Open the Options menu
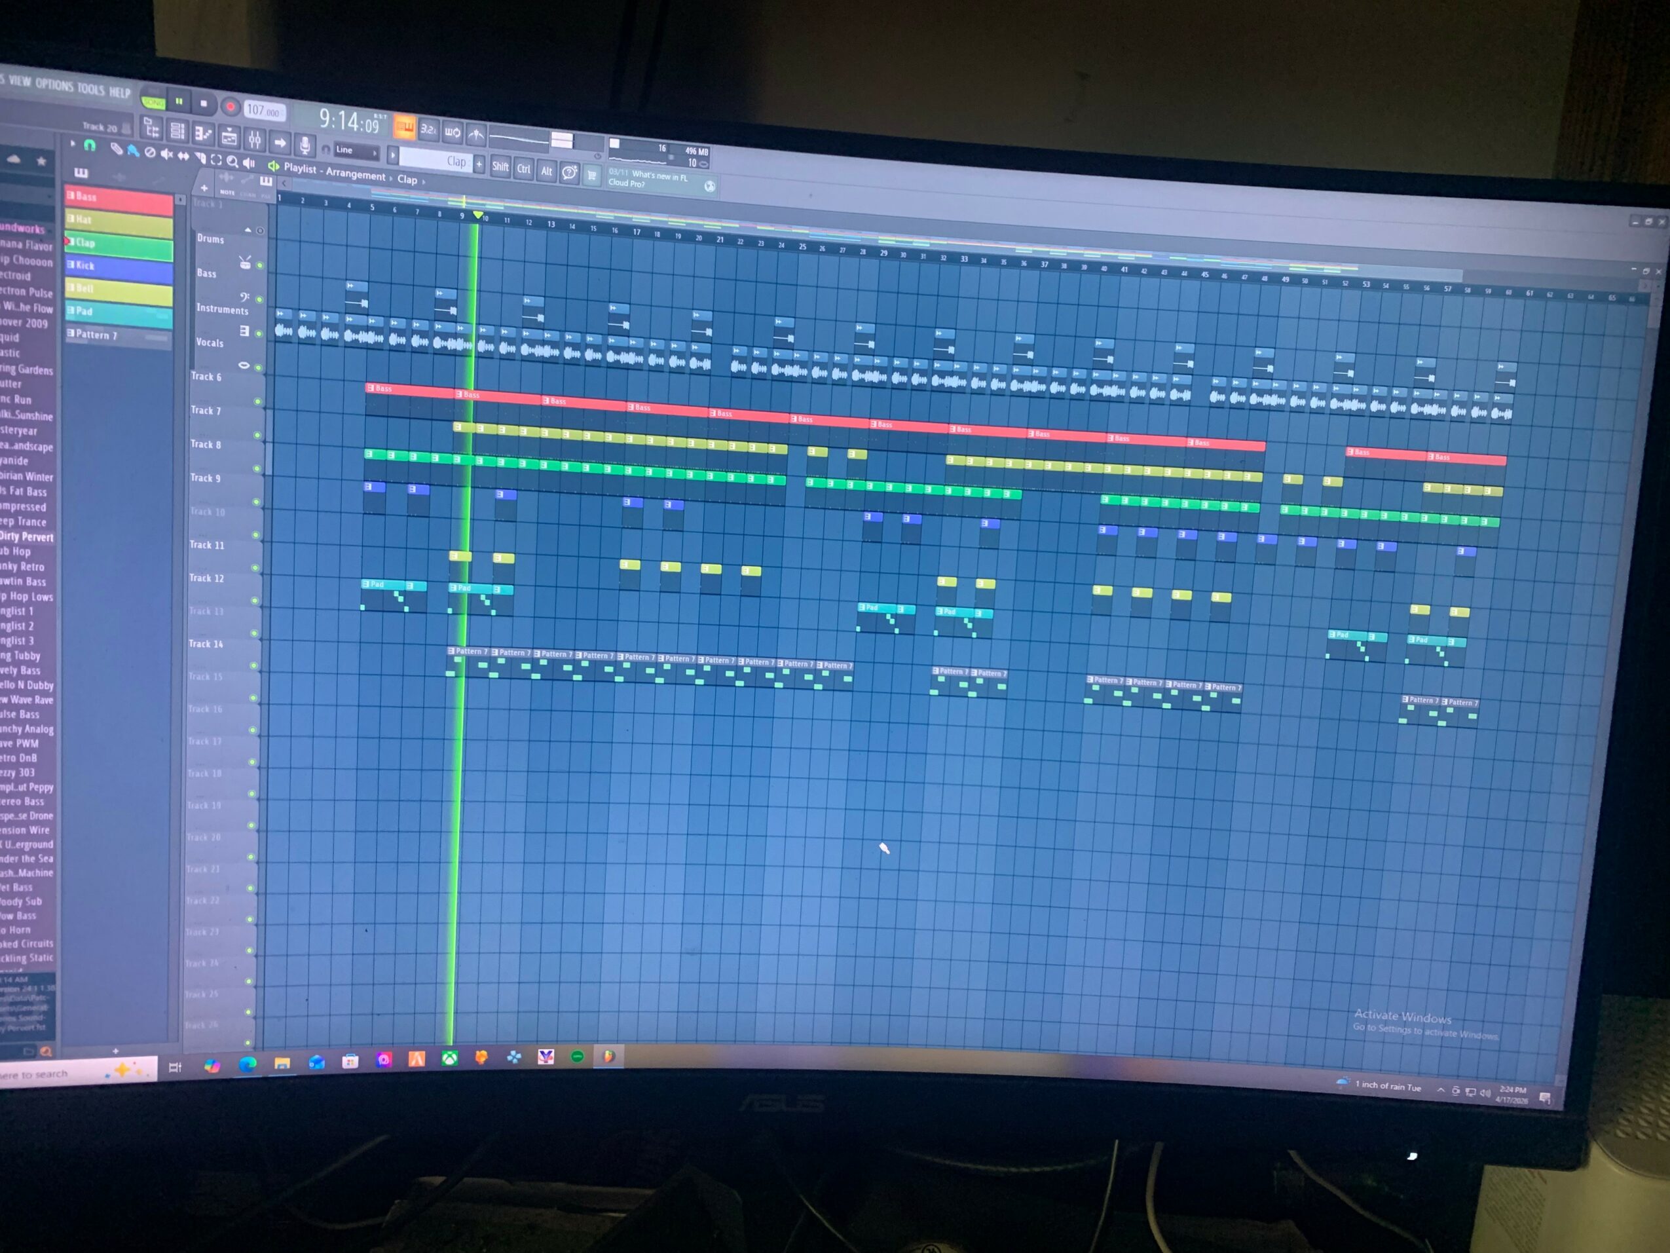The image size is (1670, 1253). click(54, 84)
